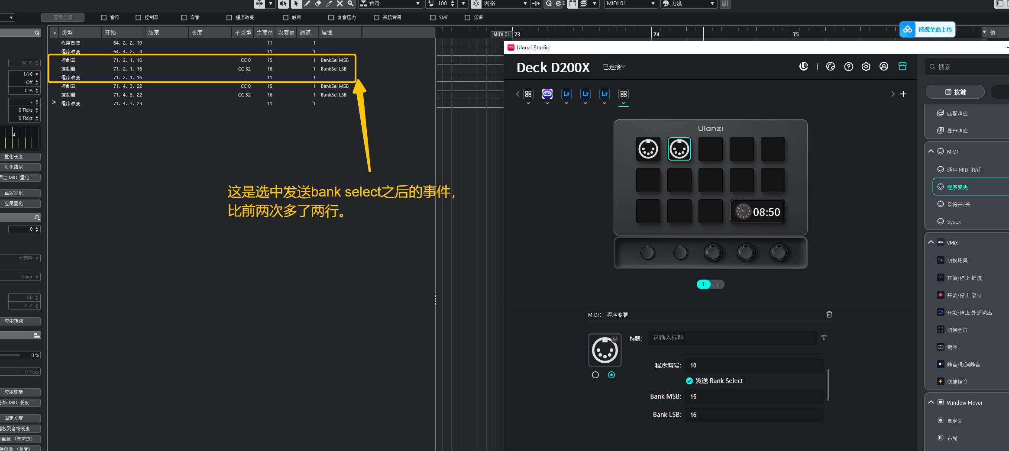Open the 力度 color scheme dropdown

[688, 3]
